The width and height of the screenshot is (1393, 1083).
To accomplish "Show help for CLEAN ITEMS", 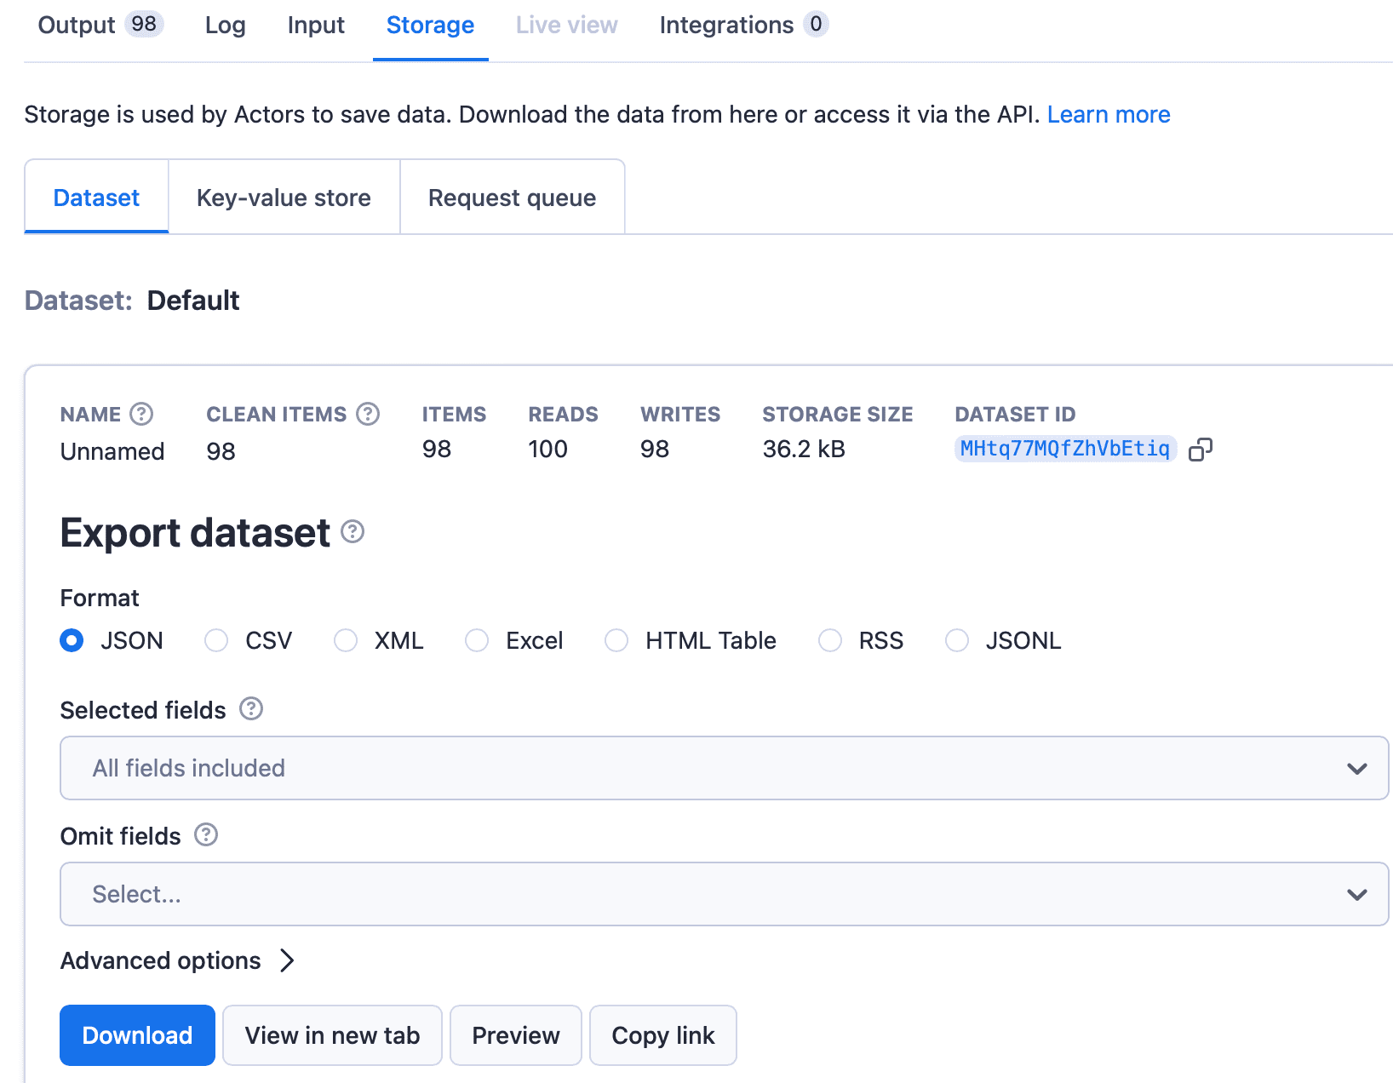I will (368, 414).
